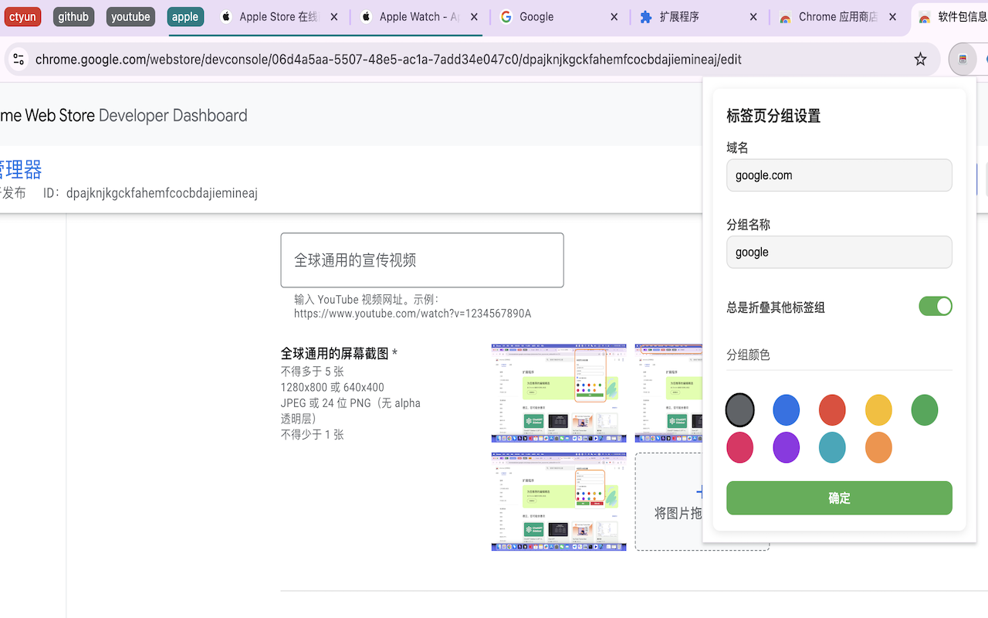The image size is (988, 618).
Task: Select the green group color swatch
Action: 924,409
